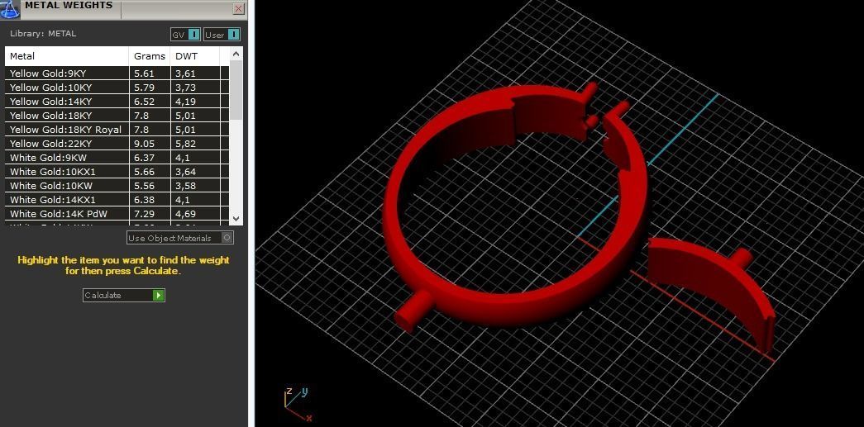Screen dimensions: 864x427
Task: Click the 4,69 DWT value
Action: (x=186, y=214)
